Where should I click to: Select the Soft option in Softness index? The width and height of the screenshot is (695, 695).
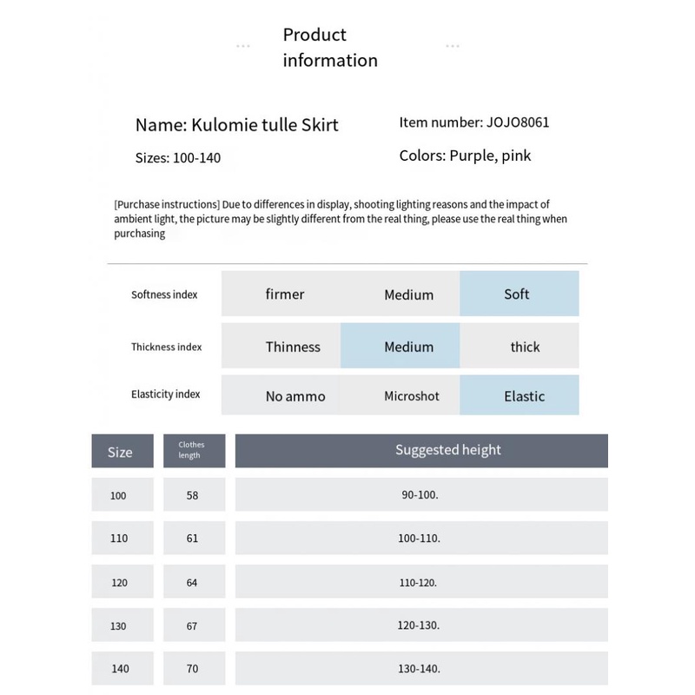point(519,294)
